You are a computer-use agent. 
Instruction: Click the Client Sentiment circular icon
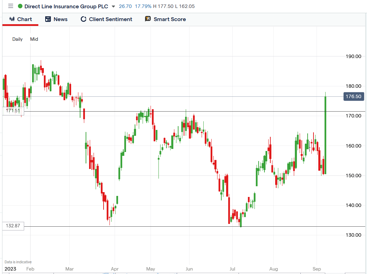tap(83, 19)
